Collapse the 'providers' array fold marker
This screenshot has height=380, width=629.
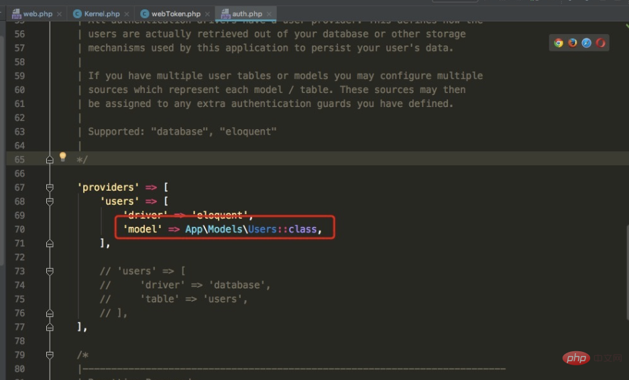tap(50, 187)
